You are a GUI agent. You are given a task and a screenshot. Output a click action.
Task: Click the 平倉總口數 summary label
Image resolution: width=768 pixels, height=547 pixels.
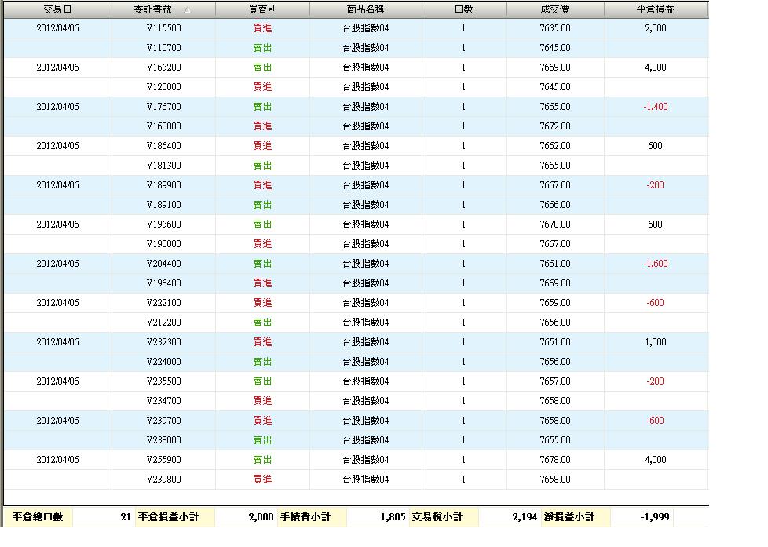click(x=38, y=516)
